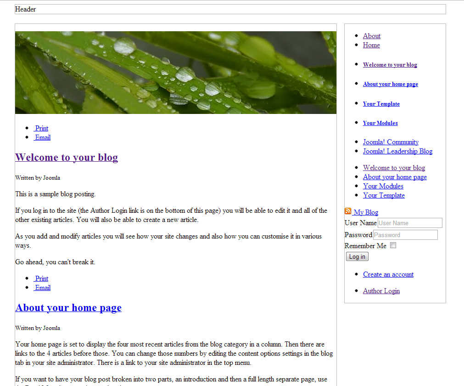Viewport: 464px width, 386px height.
Task: Focus the Password input field
Action: pyautogui.click(x=405, y=235)
